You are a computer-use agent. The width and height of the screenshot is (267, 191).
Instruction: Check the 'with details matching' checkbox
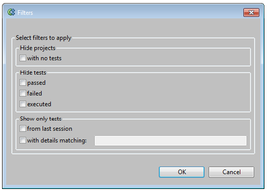tap(23, 140)
